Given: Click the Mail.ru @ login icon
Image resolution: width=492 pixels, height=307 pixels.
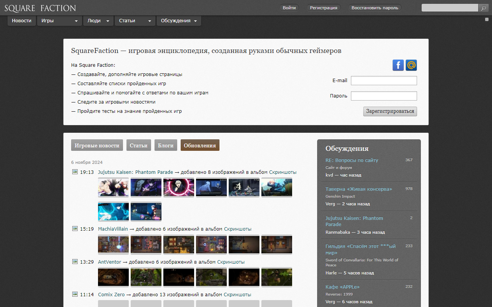Looking at the screenshot, I should [411, 65].
